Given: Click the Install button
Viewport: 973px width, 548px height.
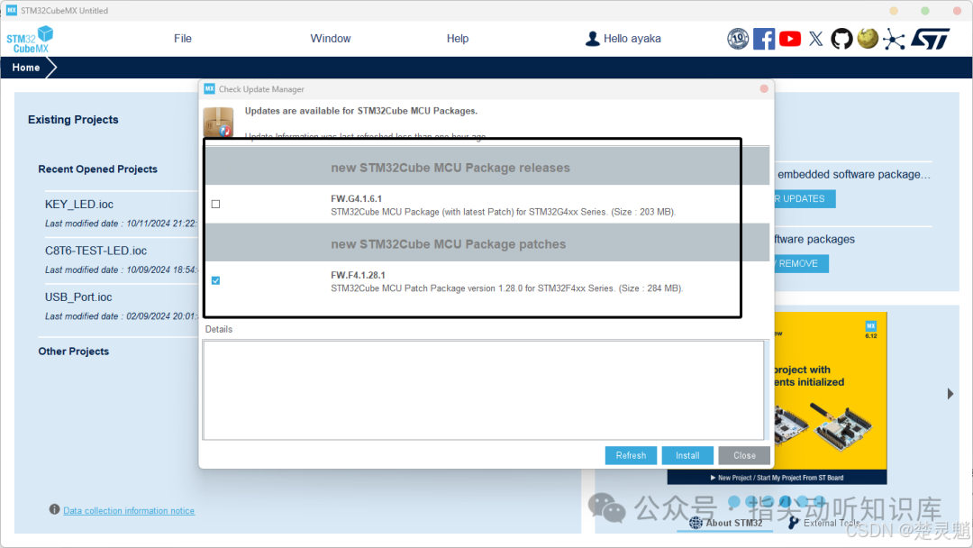Looking at the screenshot, I should tap(687, 455).
